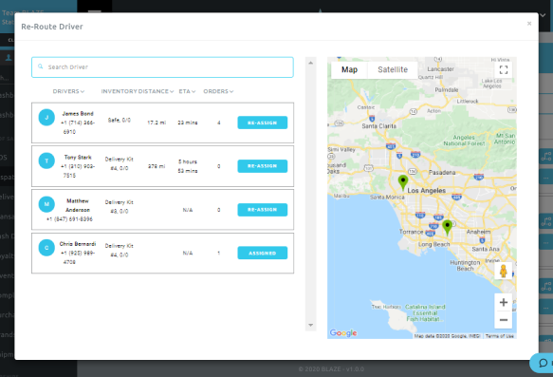Sort by the ETA column
Viewport: 553px width, 377px height.
(187, 91)
